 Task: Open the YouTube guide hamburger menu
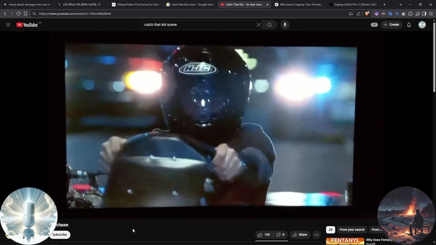[x=8, y=24]
